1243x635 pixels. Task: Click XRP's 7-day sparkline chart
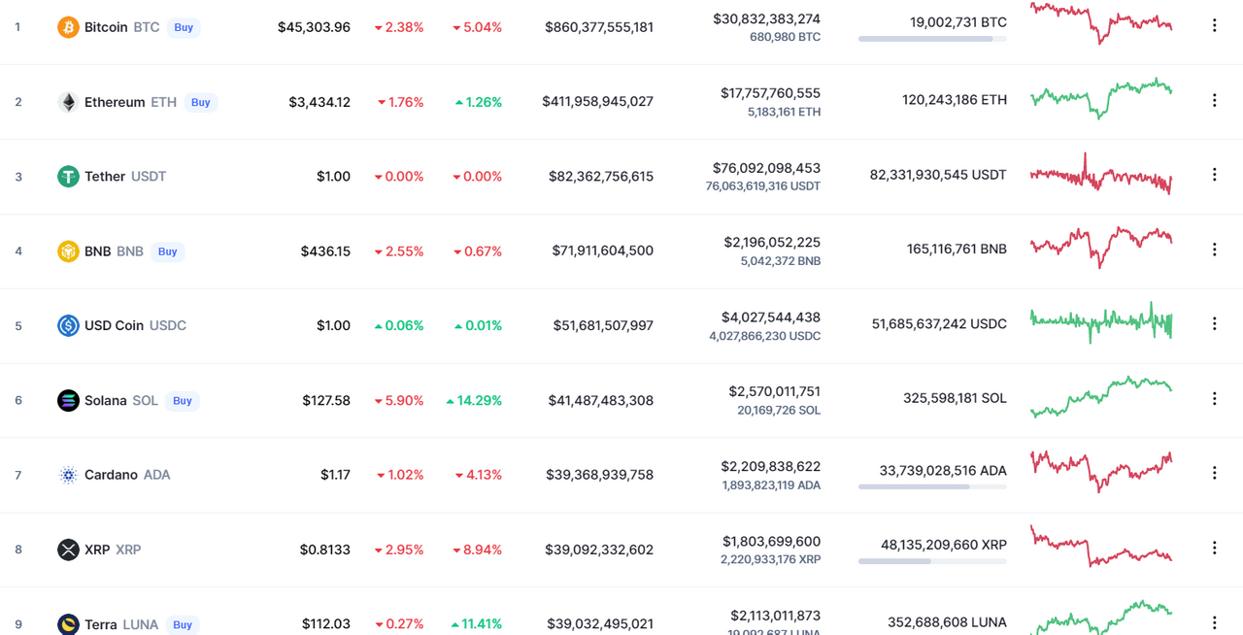click(1101, 546)
